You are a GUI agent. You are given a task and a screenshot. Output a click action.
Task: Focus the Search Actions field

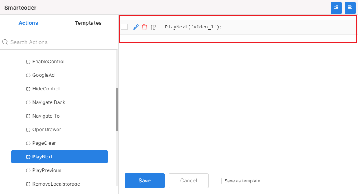59,42
